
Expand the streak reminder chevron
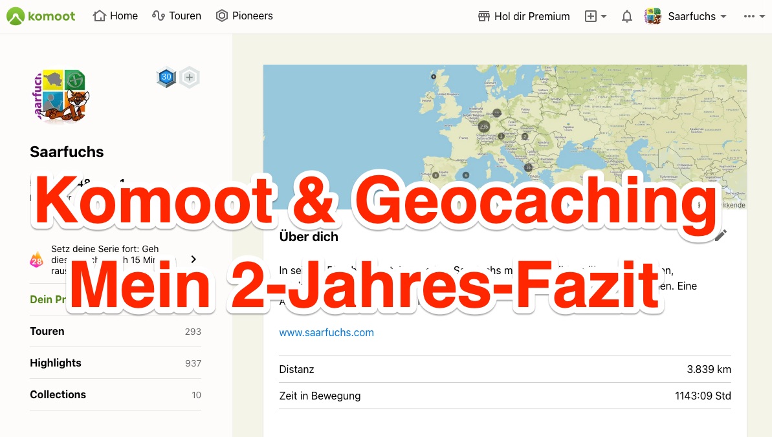(x=193, y=259)
